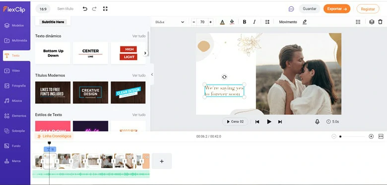
Task: Add a new scene with plus button
Action: coord(162,161)
